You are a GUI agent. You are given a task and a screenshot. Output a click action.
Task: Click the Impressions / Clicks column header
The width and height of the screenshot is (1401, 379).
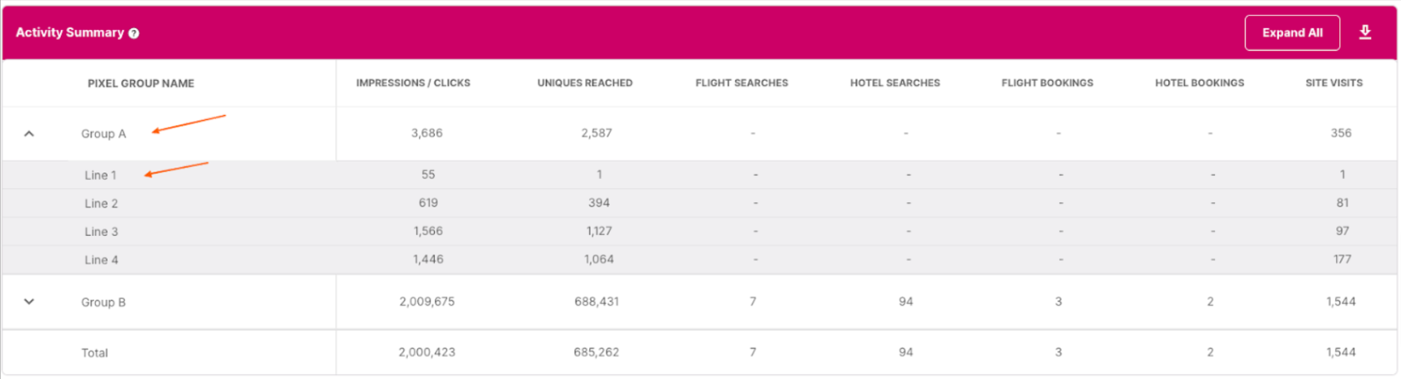(413, 82)
